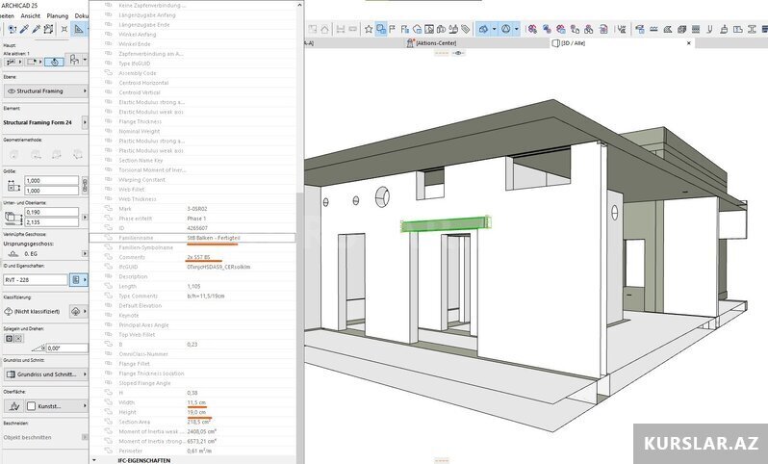Switch to the Aktions-Center tab

[x=441, y=43]
